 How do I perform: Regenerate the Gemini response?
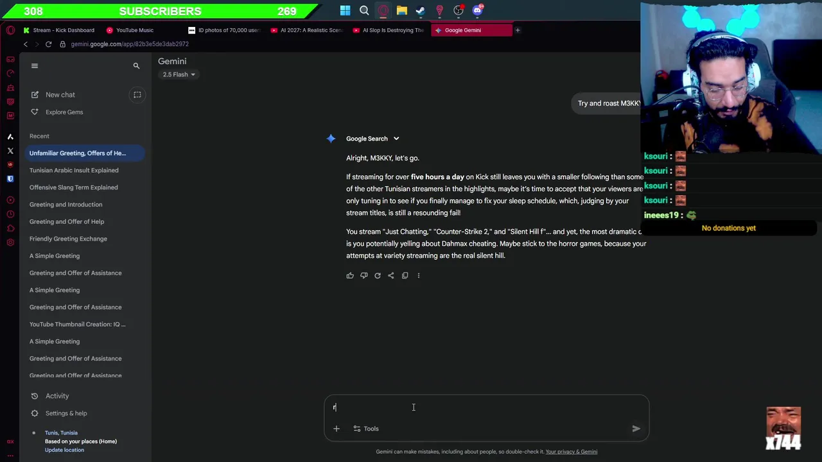point(378,276)
